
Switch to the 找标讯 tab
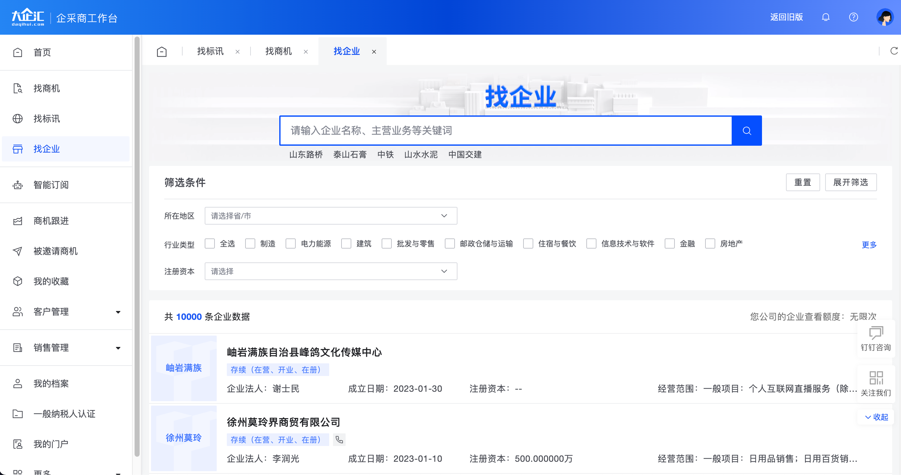210,51
